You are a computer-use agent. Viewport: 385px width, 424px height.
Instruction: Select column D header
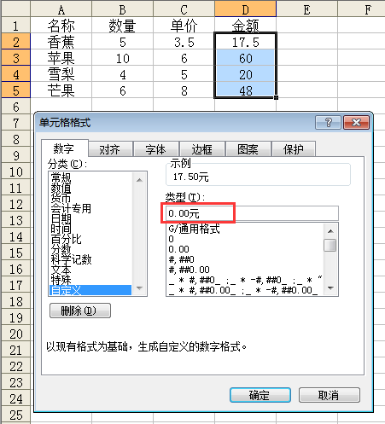click(x=245, y=9)
